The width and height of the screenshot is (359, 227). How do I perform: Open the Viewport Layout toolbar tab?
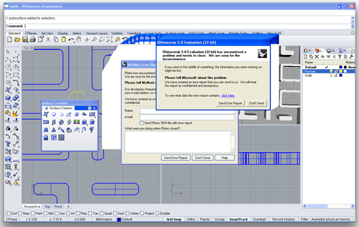pyautogui.click(x=96, y=33)
